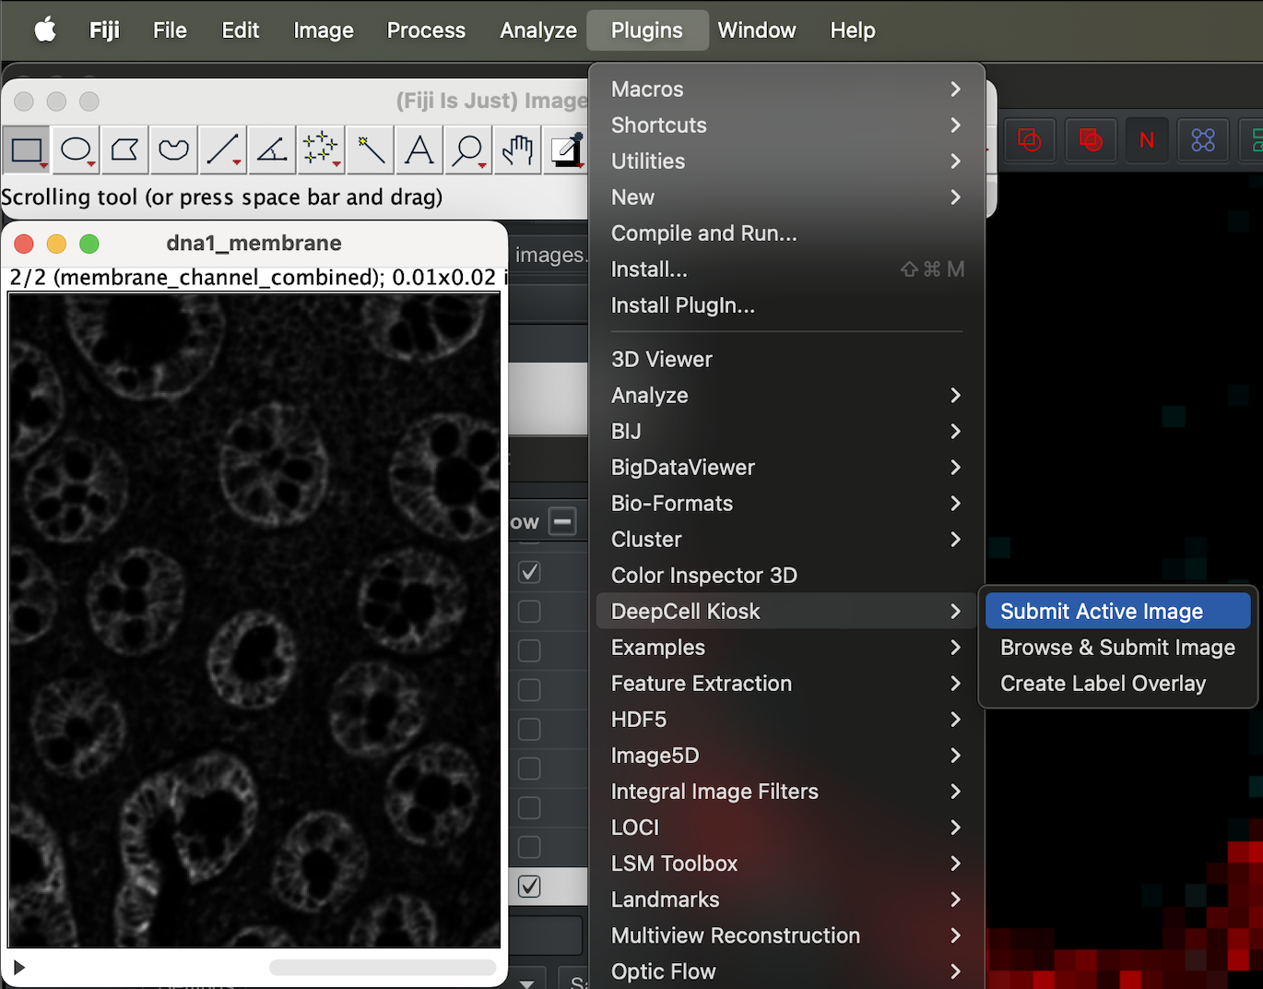The width and height of the screenshot is (1263, 989).
Task: Select the Wand tracing tool
Action: coord(371,149)
